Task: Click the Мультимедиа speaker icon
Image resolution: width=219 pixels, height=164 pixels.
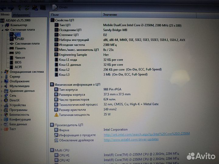Action: pos(6,86)
